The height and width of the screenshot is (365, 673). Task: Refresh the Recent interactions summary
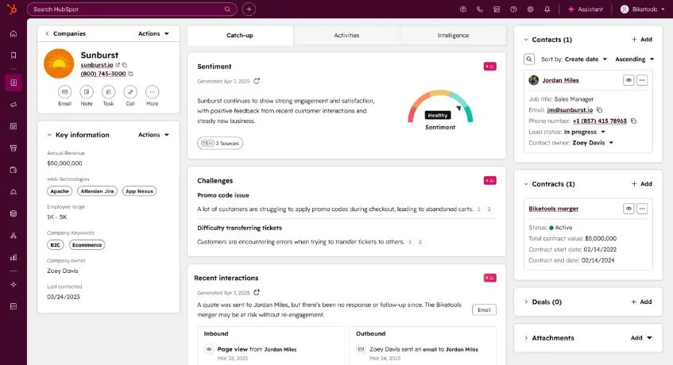point(257,293)
